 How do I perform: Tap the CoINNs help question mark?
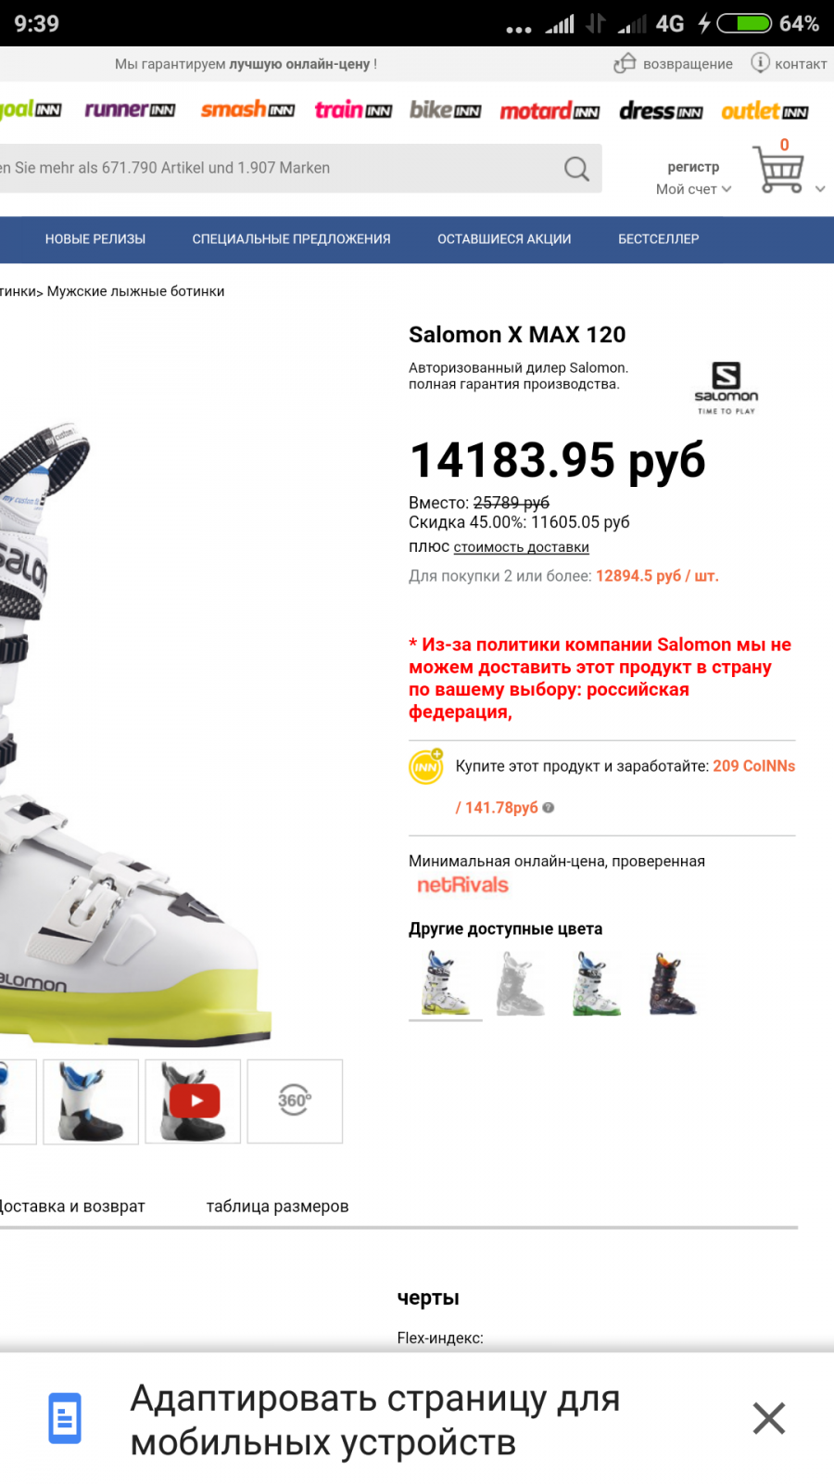pos(549,808)
